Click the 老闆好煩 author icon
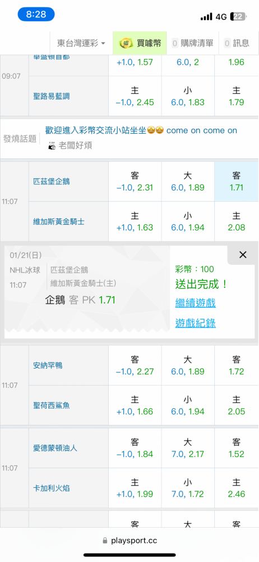The height and width of the screenshot is (562, 259). [52, 146]
